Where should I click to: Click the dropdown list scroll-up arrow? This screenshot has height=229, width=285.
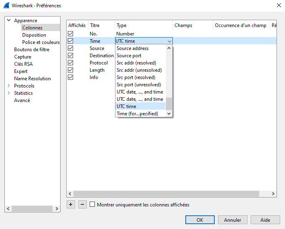(169, 48)
